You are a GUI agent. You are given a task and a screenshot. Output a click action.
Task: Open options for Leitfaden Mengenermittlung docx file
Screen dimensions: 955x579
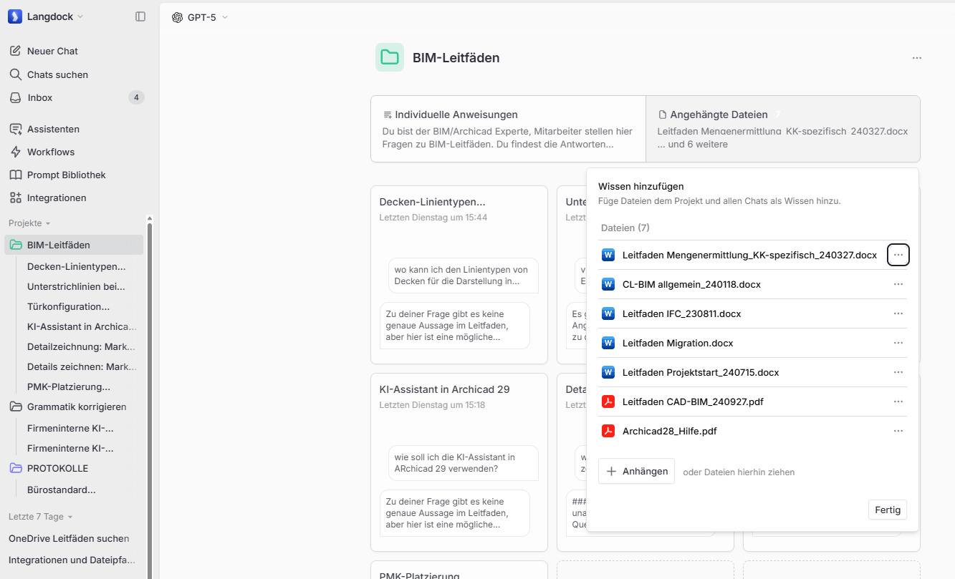[898, 255]
